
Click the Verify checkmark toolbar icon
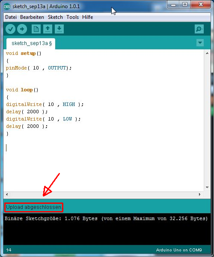10,29
